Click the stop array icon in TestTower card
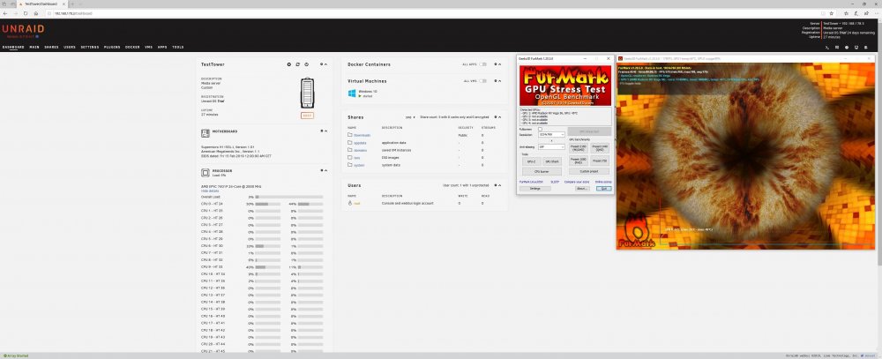The image size is (882, 359). click(289, 64)
